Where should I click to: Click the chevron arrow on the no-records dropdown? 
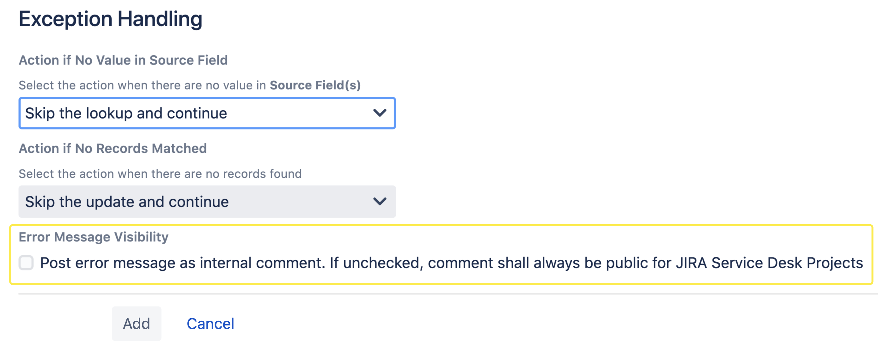pyautogui.click(x=380, y=201)
